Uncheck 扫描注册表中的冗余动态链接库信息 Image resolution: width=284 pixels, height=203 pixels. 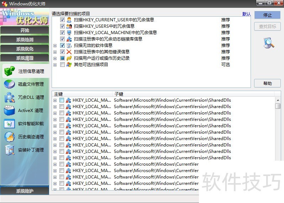62,39
